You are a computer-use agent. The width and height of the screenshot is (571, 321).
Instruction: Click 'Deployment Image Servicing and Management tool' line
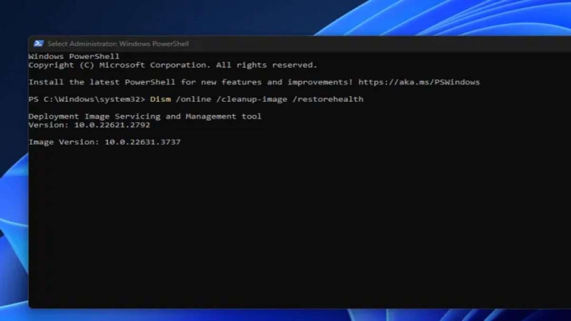pos(145,117)
